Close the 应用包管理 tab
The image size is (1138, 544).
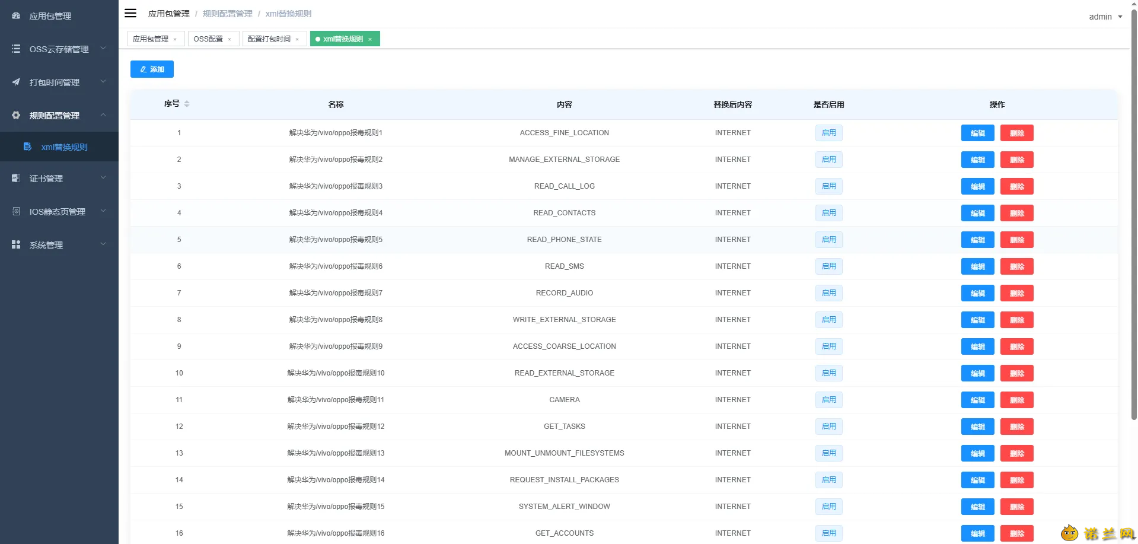pyautogui.click(x=175, y=39)
